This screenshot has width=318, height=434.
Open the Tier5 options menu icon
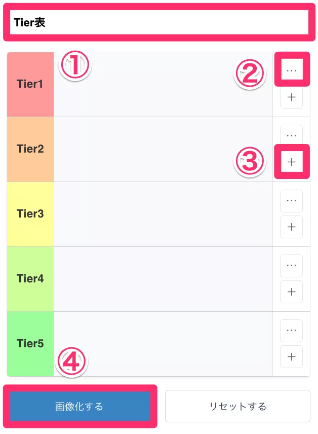[x=291, y=330]
